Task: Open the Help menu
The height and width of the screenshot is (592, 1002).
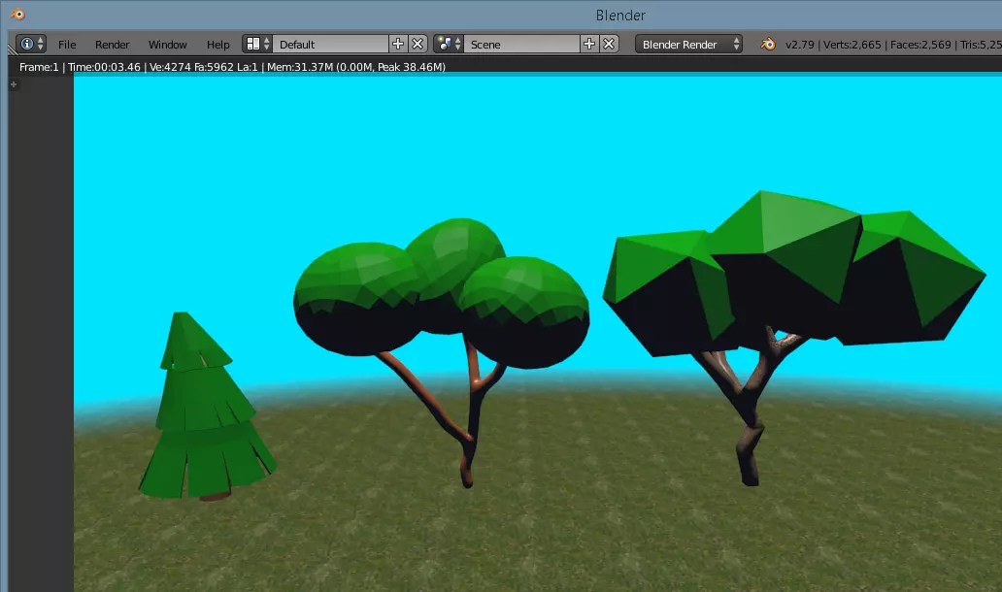Action: coord(217,45)
